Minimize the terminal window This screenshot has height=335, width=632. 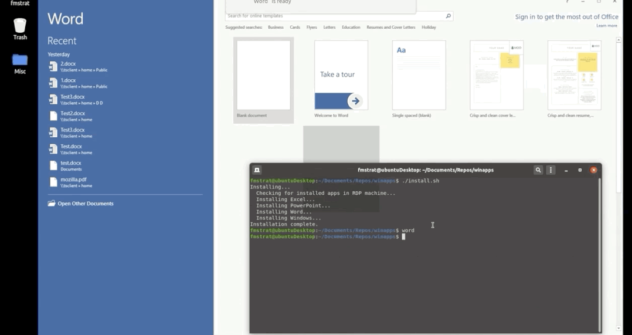pyautogui.click(x=566, y=170)
